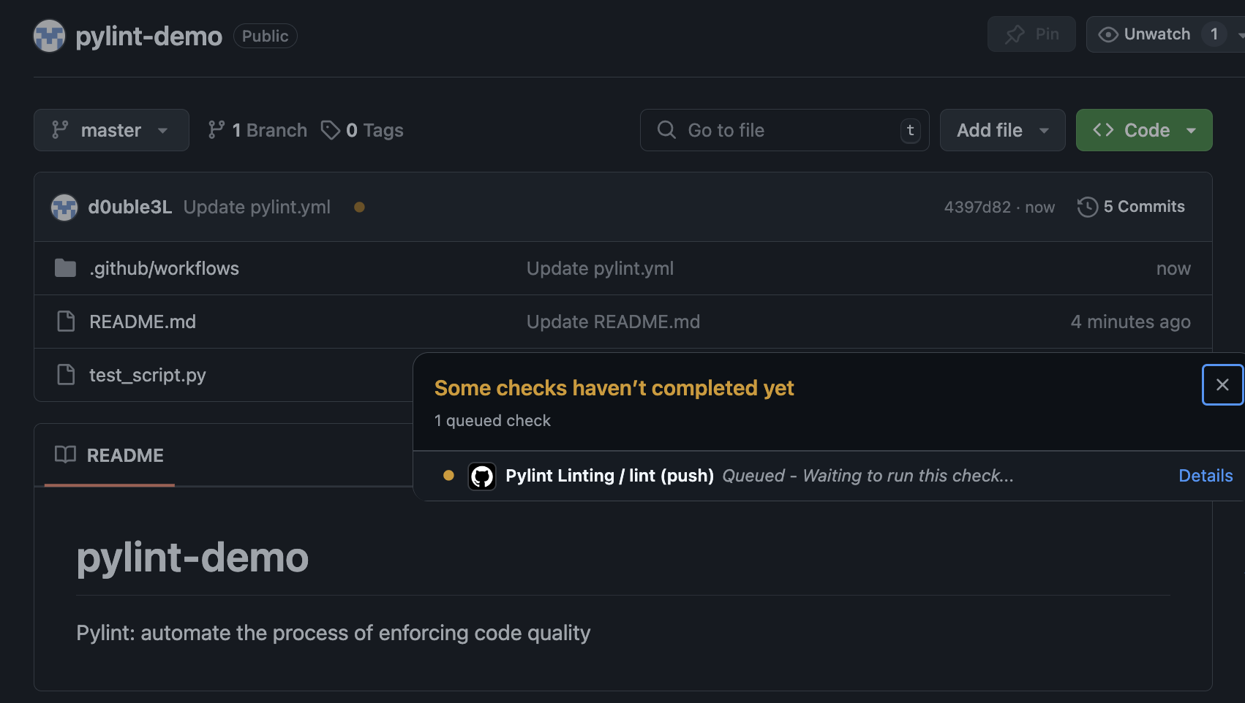
Task: Open the master branch selector dropdown
Action: coord(111,130)
